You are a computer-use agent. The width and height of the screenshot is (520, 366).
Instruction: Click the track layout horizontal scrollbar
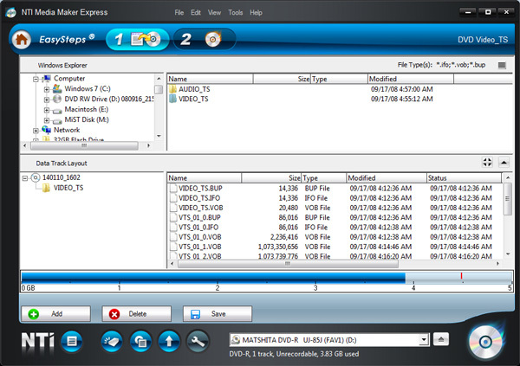pos(288,264)
